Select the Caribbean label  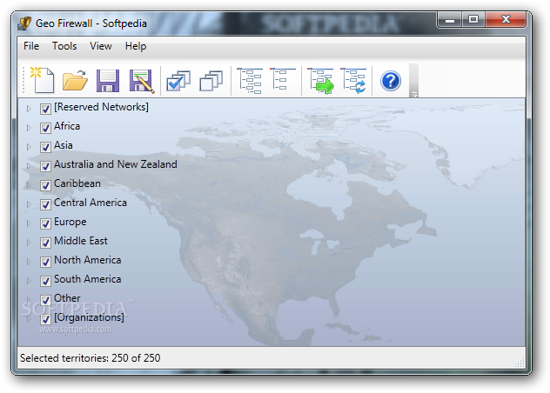[77, 183]
